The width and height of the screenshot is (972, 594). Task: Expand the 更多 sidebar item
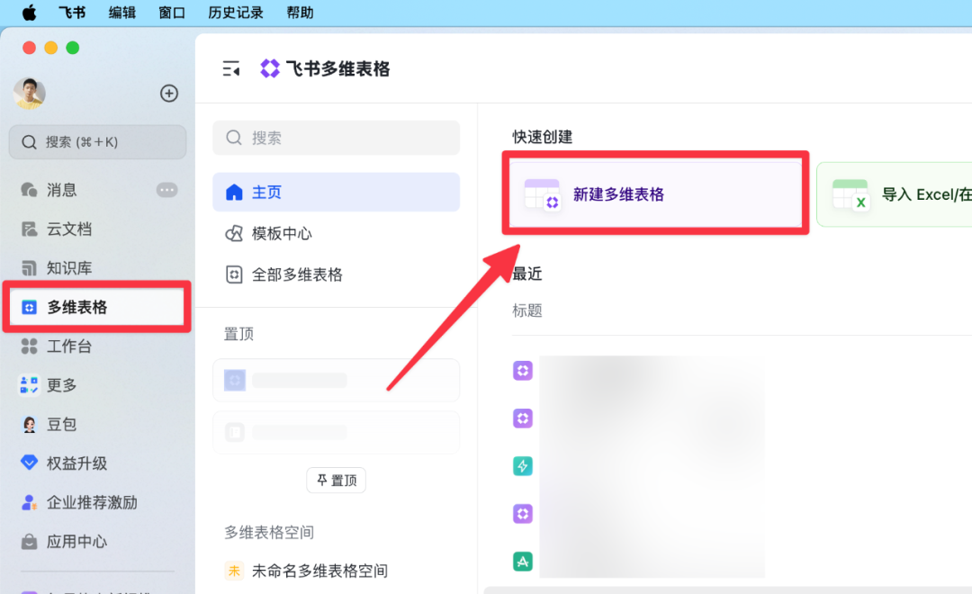[x=62, y=385]
